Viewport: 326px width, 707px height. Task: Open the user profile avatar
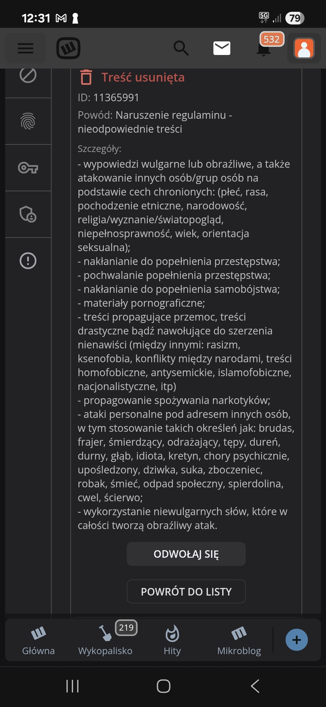[304, 48]
